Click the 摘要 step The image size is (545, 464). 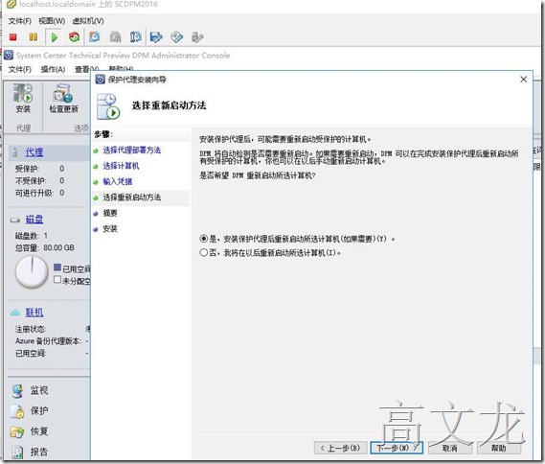pyautogui.click(x=110, y=213)
